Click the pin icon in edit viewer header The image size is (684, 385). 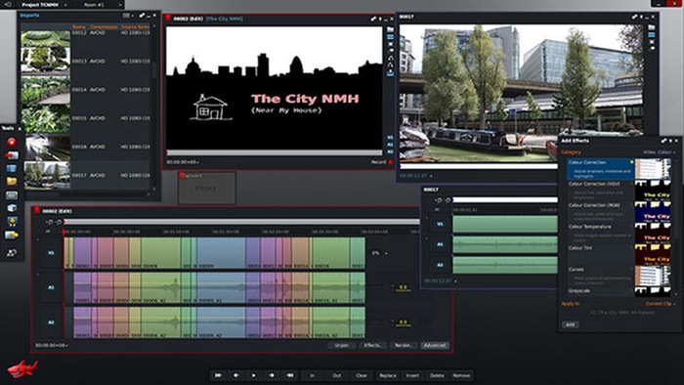pos(373,19)
